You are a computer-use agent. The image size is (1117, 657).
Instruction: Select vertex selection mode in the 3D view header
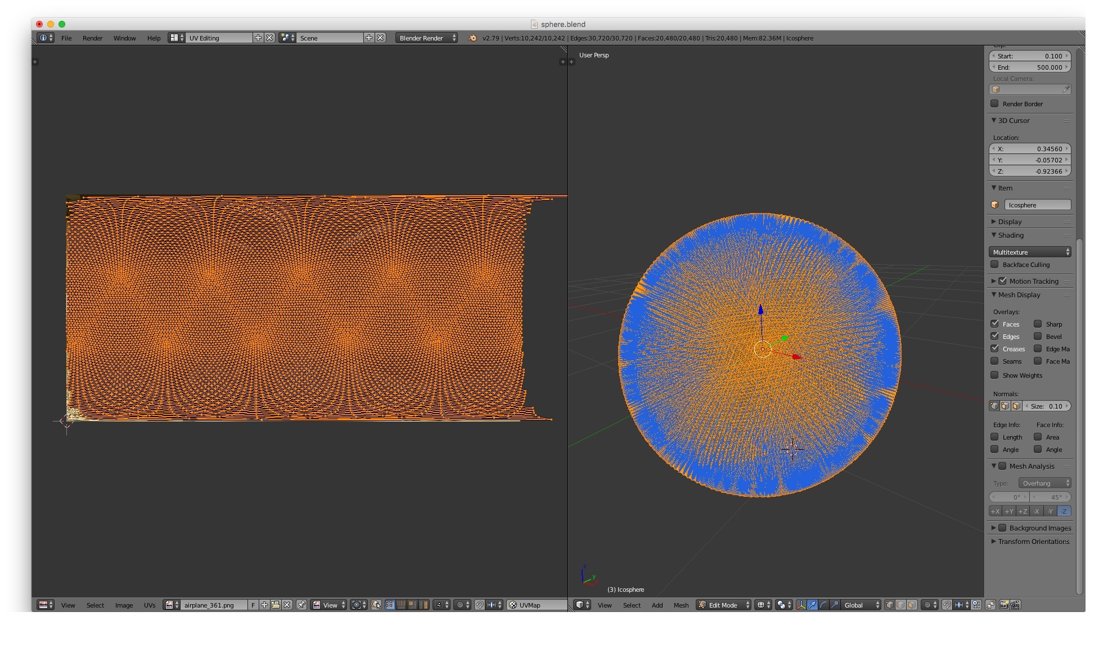click(889, 605)
